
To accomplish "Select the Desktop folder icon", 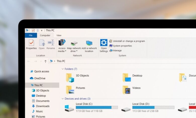I will coord(127,78).
